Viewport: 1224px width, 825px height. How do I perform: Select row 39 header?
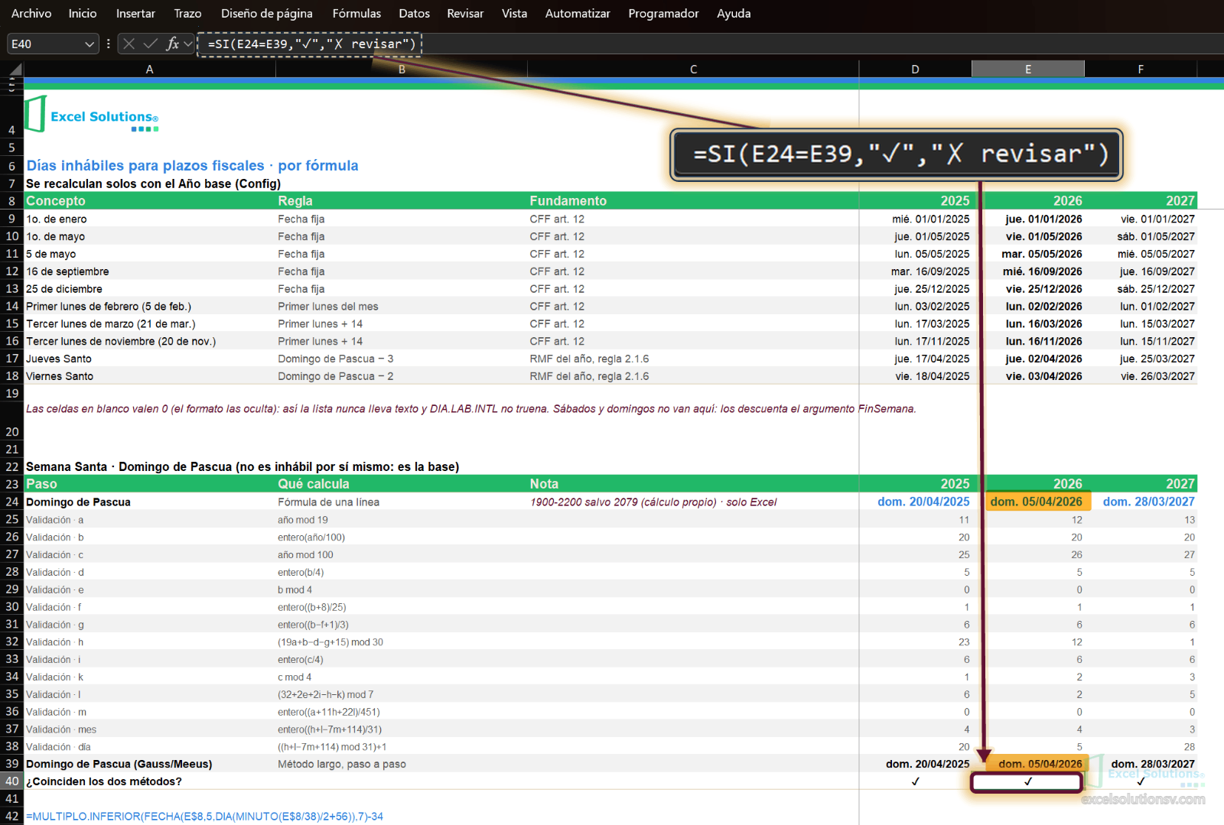point(12,763)
